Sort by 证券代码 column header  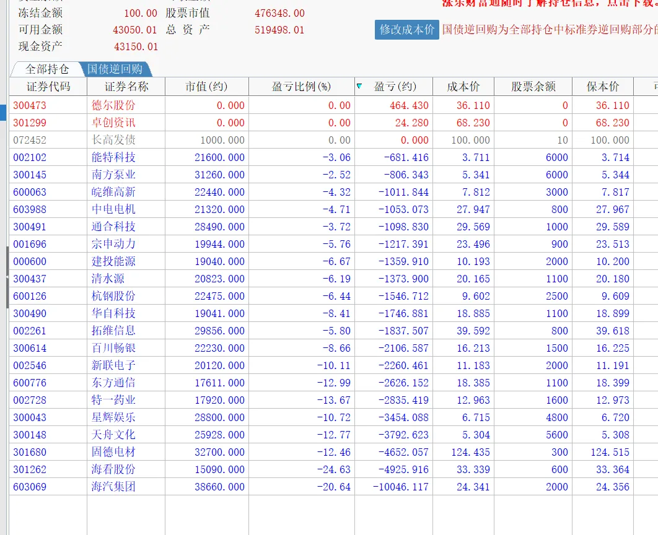(x=48, y=86)
